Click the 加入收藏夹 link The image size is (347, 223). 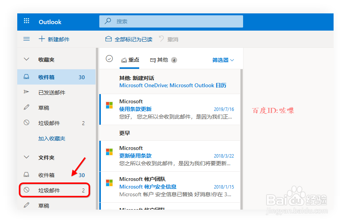52,138
